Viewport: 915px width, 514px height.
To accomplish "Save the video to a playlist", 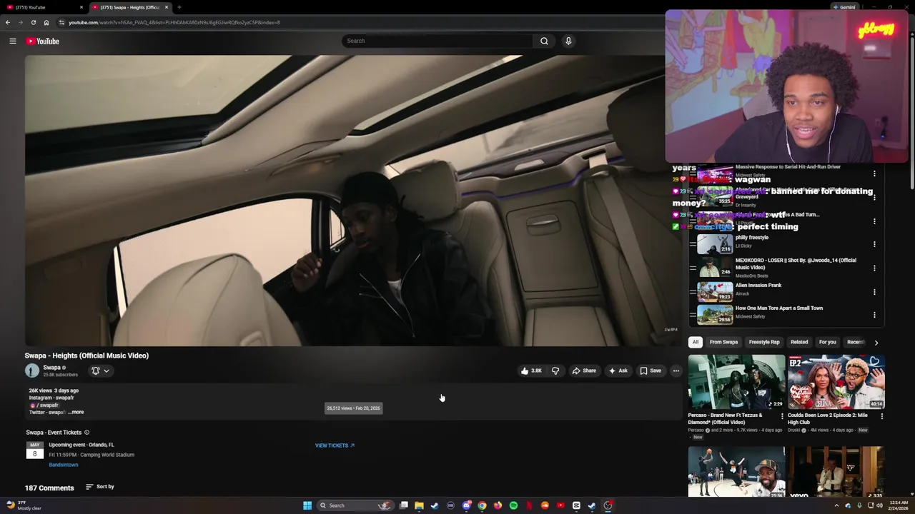I will pos(651,371).
